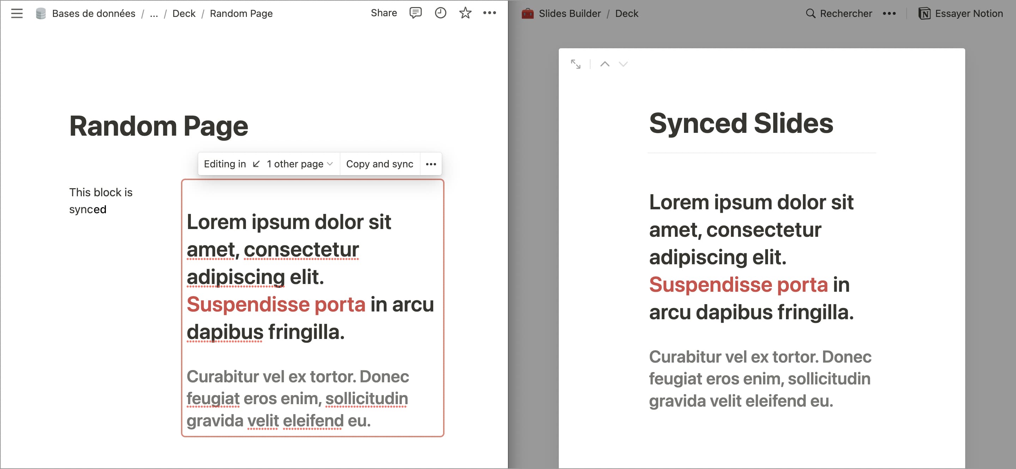Open Bases de données breadcrumb
This screenshot has width=1016, height=469.
point(93,13)
